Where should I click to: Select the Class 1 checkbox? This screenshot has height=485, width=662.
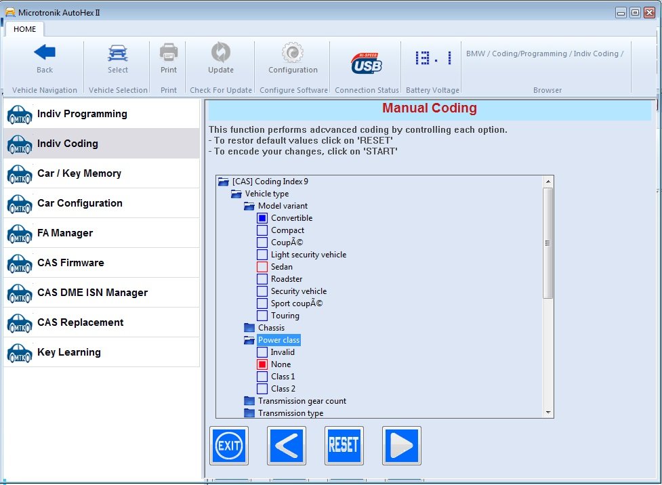(x=262, y=377)
